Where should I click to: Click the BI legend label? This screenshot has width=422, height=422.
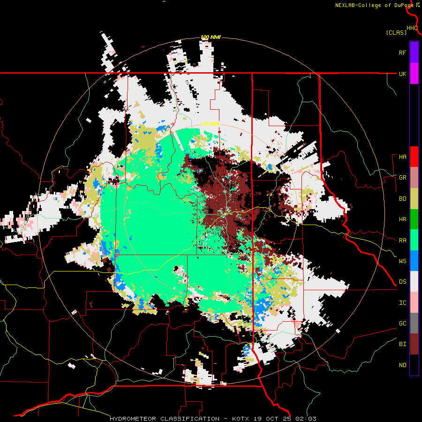[402, 344]
